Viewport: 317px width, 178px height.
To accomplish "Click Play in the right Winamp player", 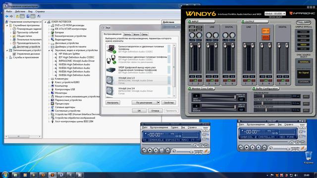I will pyautogui.click(x=247, y=147).
